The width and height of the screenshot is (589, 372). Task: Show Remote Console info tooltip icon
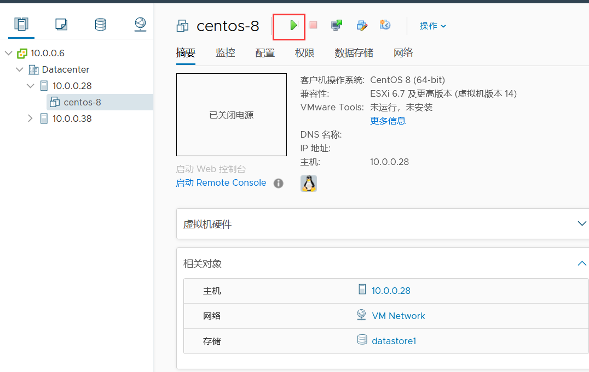(x=278, y=184)
